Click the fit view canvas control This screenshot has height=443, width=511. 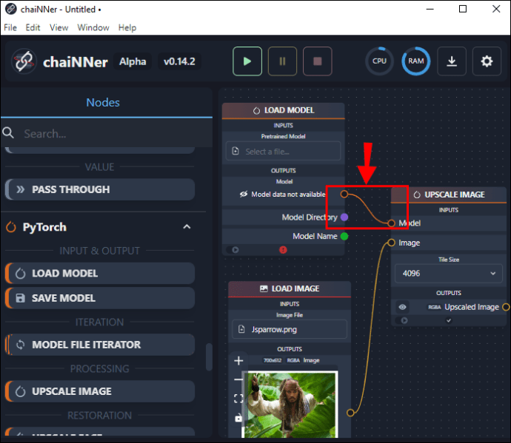click(x=238, y=399)
